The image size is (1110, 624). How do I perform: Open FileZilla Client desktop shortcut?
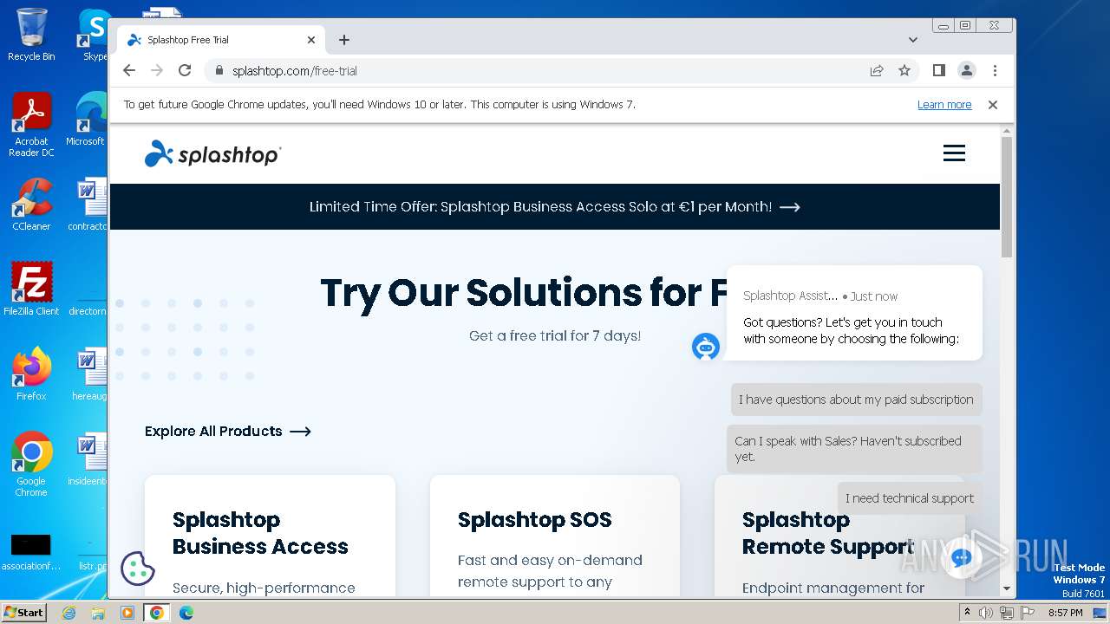[x=31, y=289]
